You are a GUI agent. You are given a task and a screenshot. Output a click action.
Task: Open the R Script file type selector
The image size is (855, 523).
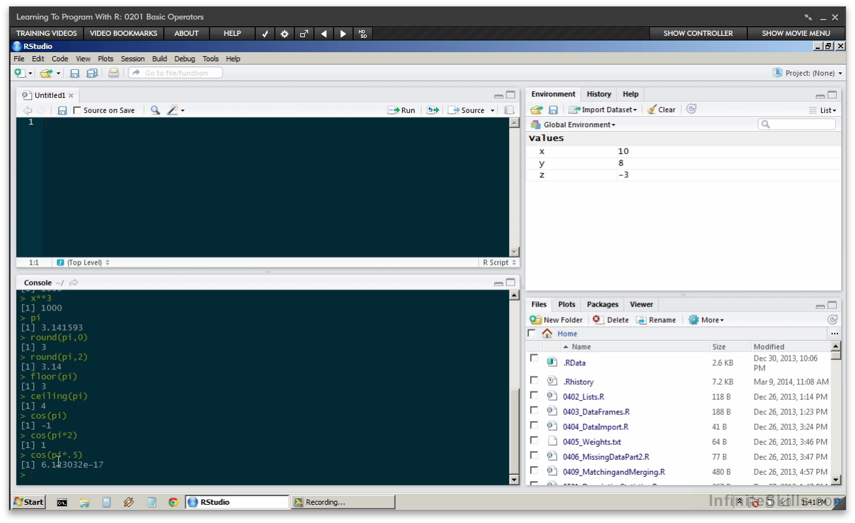click(x=500, y=262)
